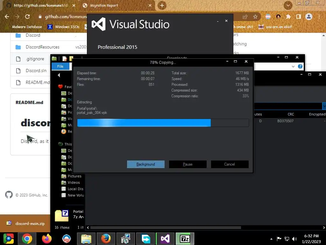Sort by the CRC column header
The width and height of the screenshot is (326, 245).
coord(291,114)
